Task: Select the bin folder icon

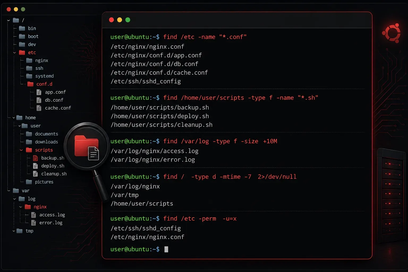Action: 22,28
